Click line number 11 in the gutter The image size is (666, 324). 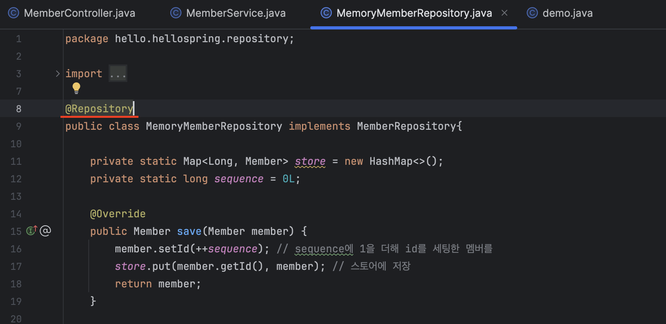tap(16, 161)
